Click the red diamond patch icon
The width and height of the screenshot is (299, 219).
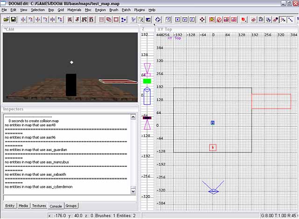[253, 20]
